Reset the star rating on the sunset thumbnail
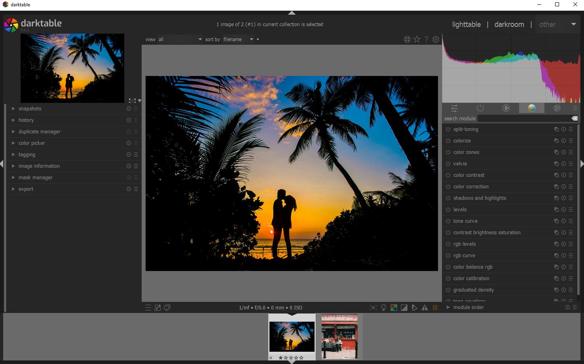 click(x=271, y=357)
